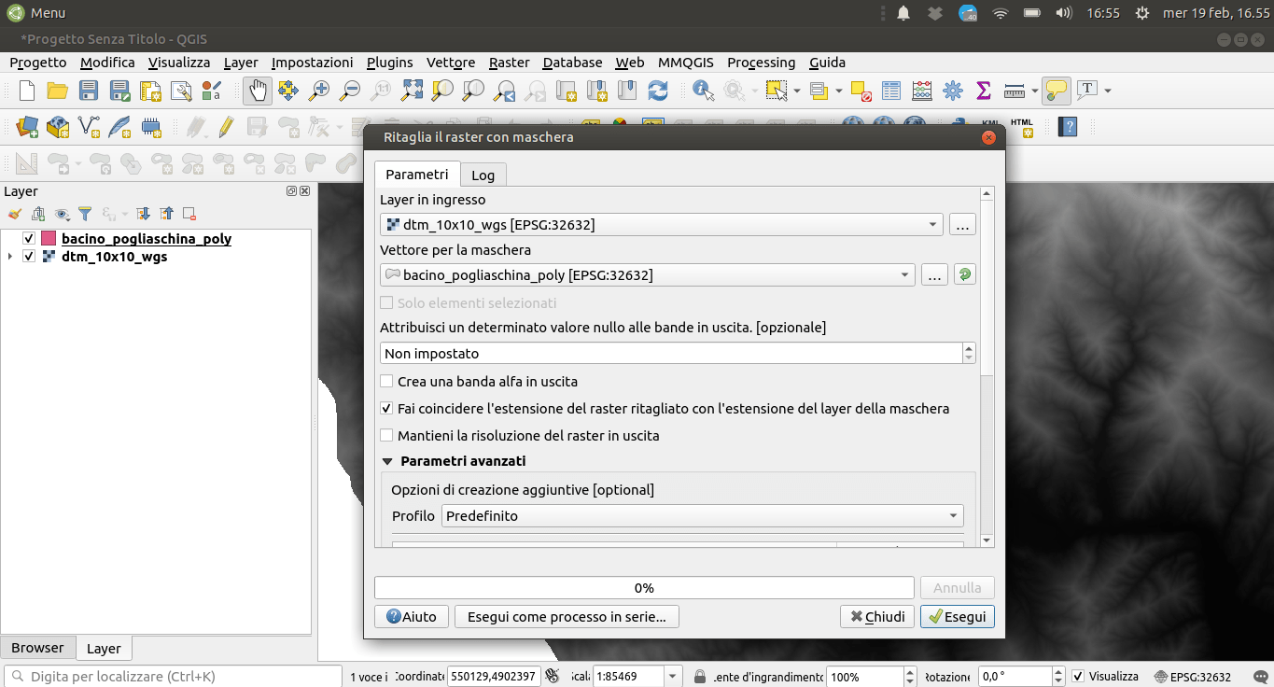Remove selected layer icon in Layer panel
Viewport: 1274px width, 687px height.
(x=189, y=214)
